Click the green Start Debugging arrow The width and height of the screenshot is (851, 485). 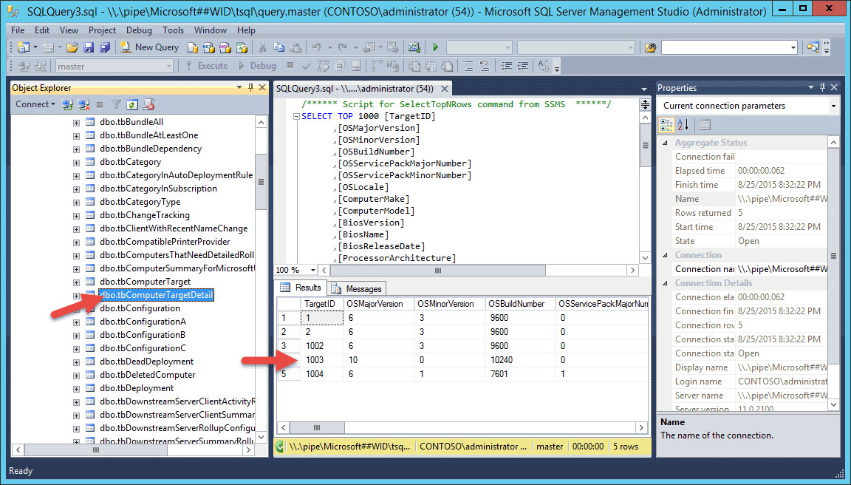point(435,48)
